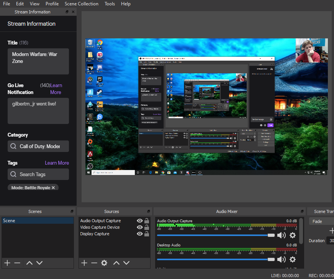Open properties gear for selected source
Viewport: 334px width, 279px height.
pyautogui.click(x=104, y=263)
